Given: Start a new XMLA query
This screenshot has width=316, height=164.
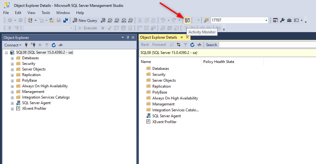Looking at the screenshot, I should tap(124, 20).
